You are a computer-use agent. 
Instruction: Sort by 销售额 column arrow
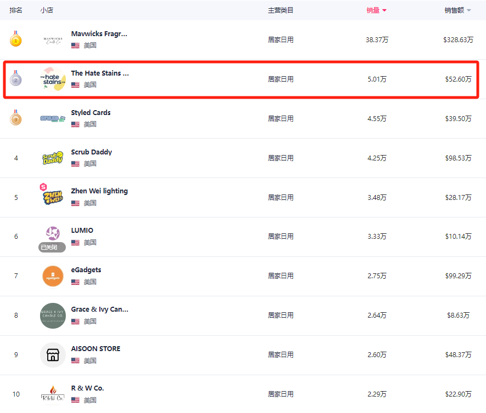tap(469, 10)
